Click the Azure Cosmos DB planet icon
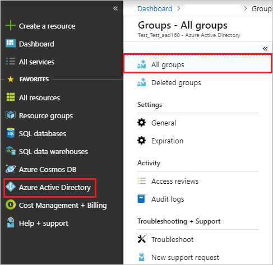 [11, 169]
